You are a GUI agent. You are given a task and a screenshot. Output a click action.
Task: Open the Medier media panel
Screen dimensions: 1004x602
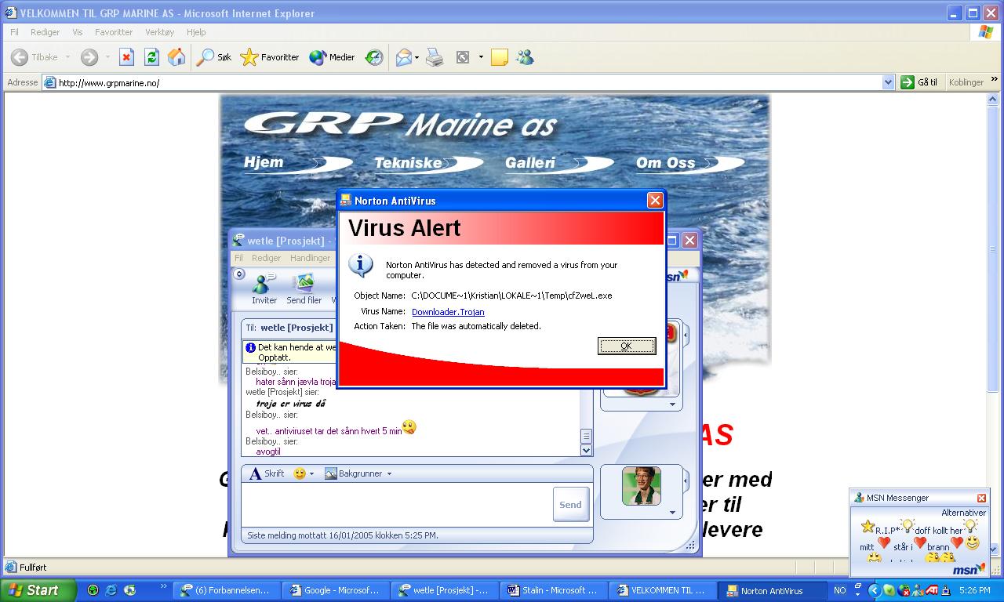coord(332,57)
